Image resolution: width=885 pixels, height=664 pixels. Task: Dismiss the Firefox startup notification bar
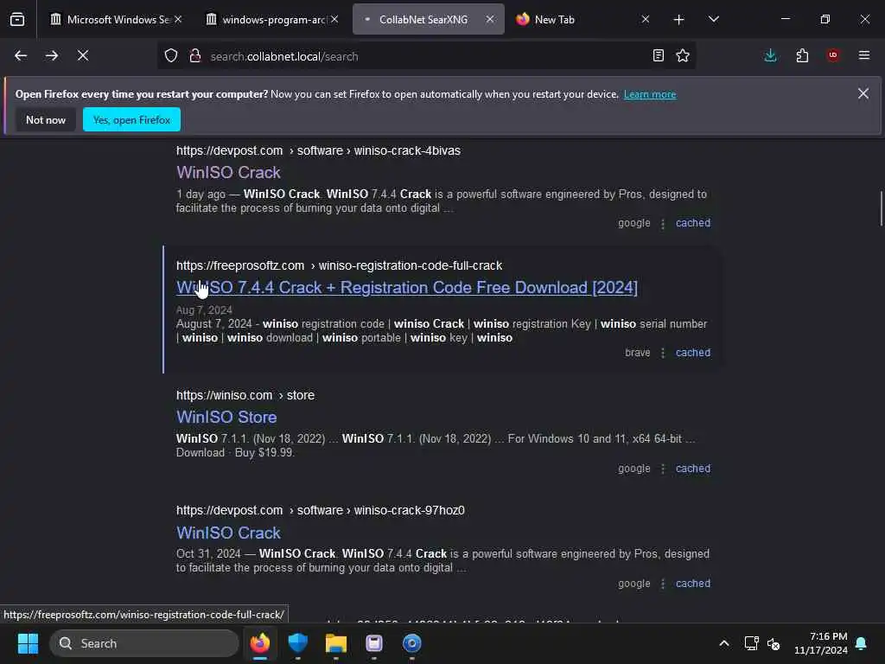(863, 93)
